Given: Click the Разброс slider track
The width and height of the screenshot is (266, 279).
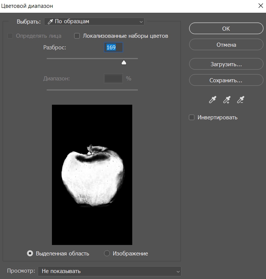Looking at the screenshot, I should point(92,58).
